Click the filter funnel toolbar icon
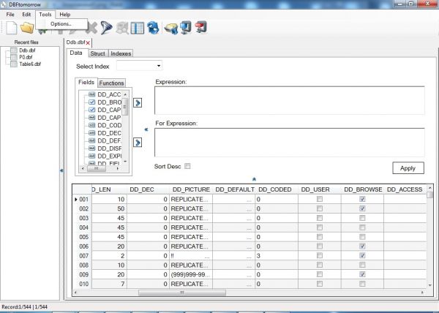 (108, 29)
